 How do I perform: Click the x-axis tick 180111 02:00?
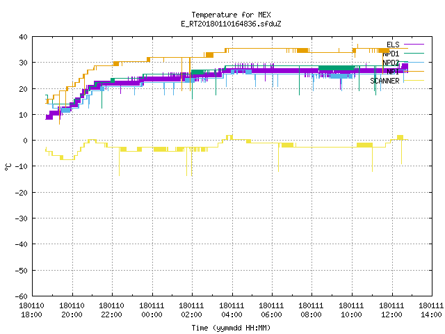192,310
